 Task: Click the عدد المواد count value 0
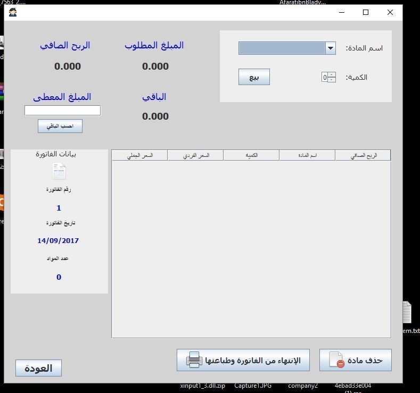click(59, 277)
